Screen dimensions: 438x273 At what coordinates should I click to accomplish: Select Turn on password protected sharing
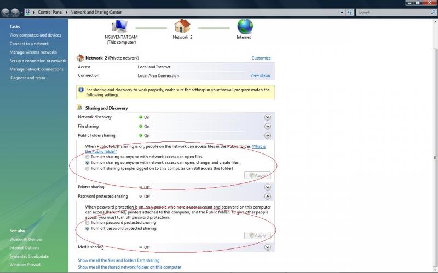click(x=87, y=223)
